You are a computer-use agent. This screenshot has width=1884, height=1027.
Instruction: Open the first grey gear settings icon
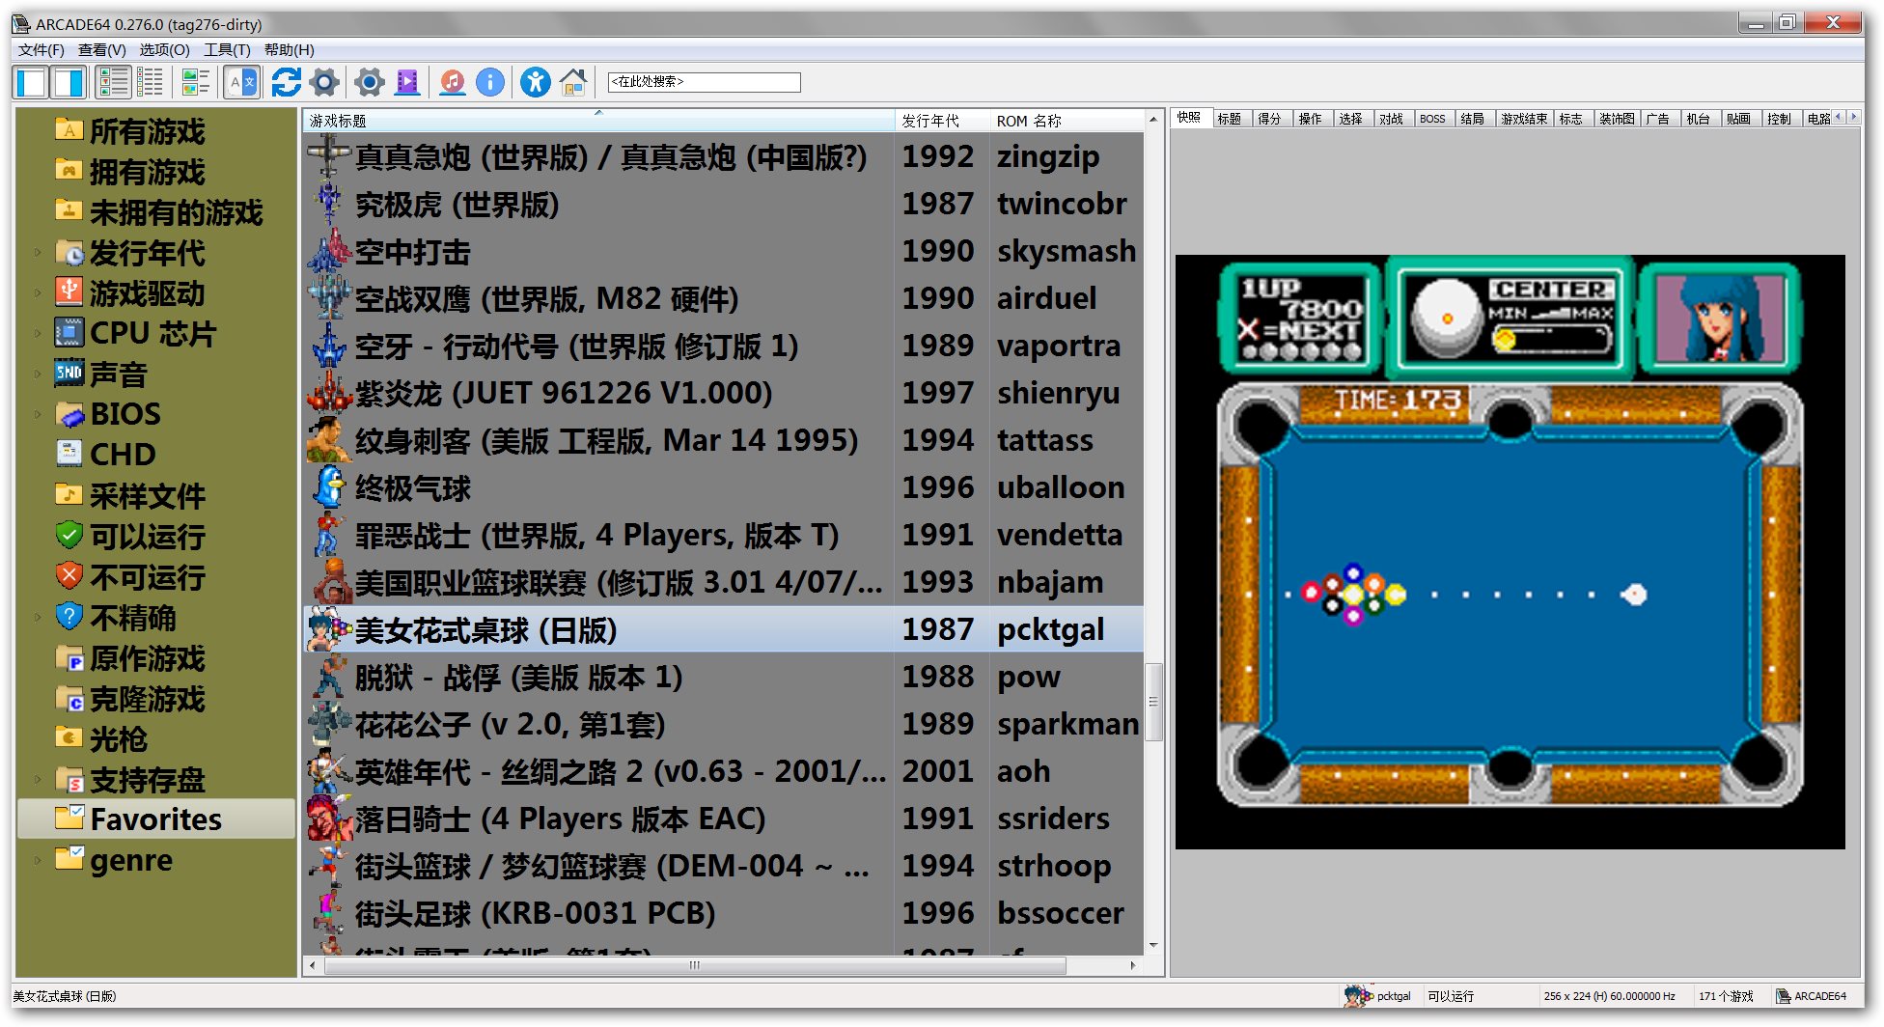325,82
